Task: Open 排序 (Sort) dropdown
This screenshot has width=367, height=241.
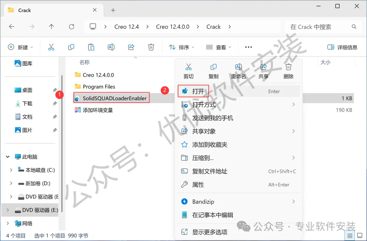Action: coord(181,47)
